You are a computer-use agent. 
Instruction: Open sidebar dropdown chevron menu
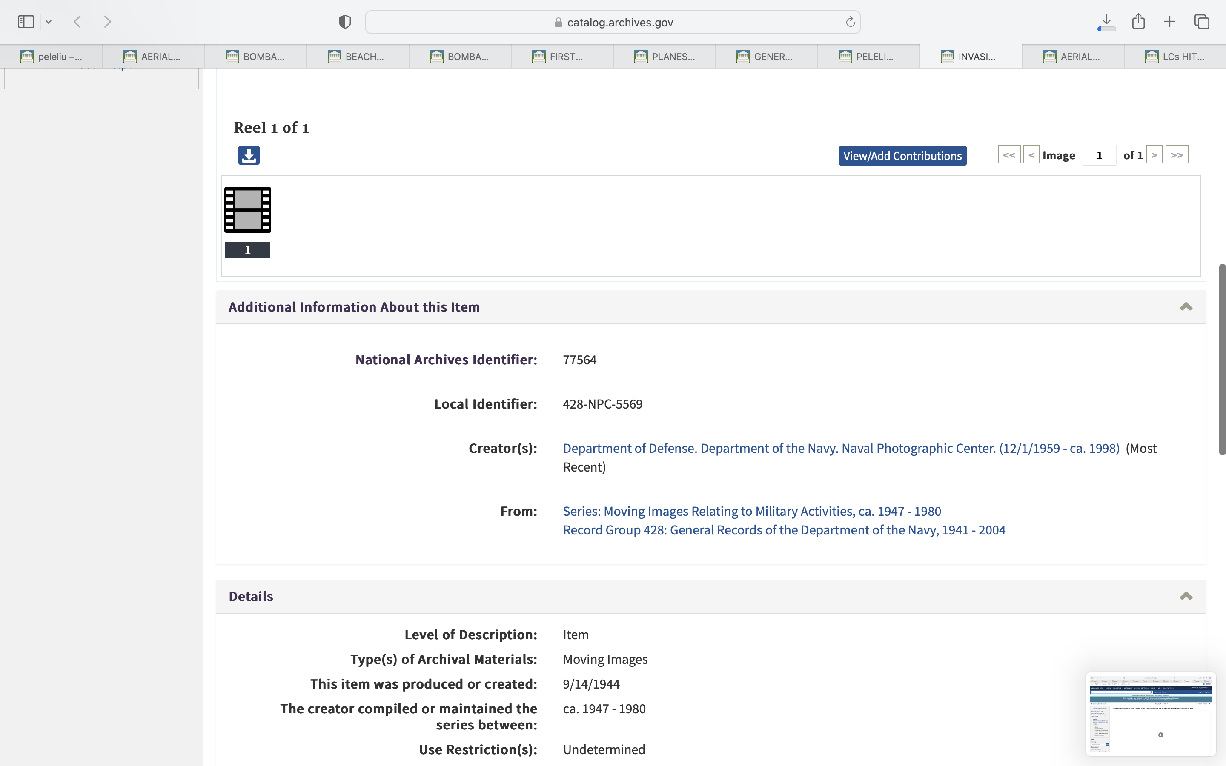point(49,22)
